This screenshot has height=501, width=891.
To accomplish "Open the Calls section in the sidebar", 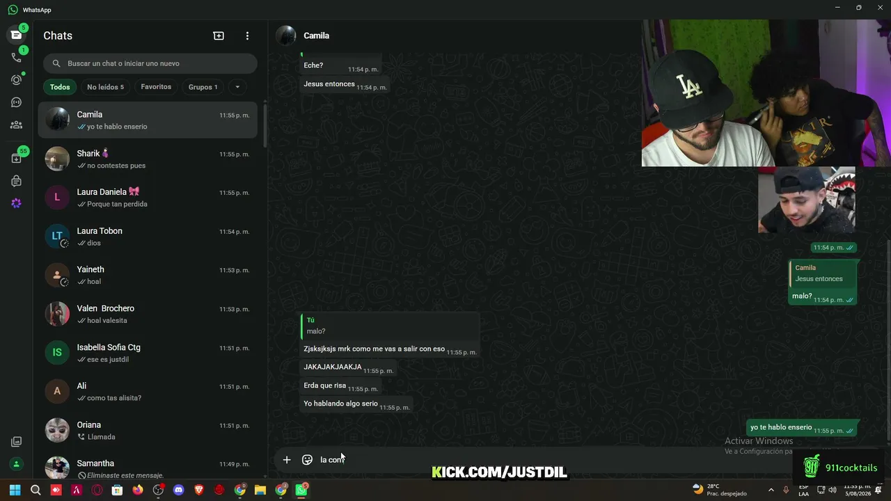I will coord(16,58).
